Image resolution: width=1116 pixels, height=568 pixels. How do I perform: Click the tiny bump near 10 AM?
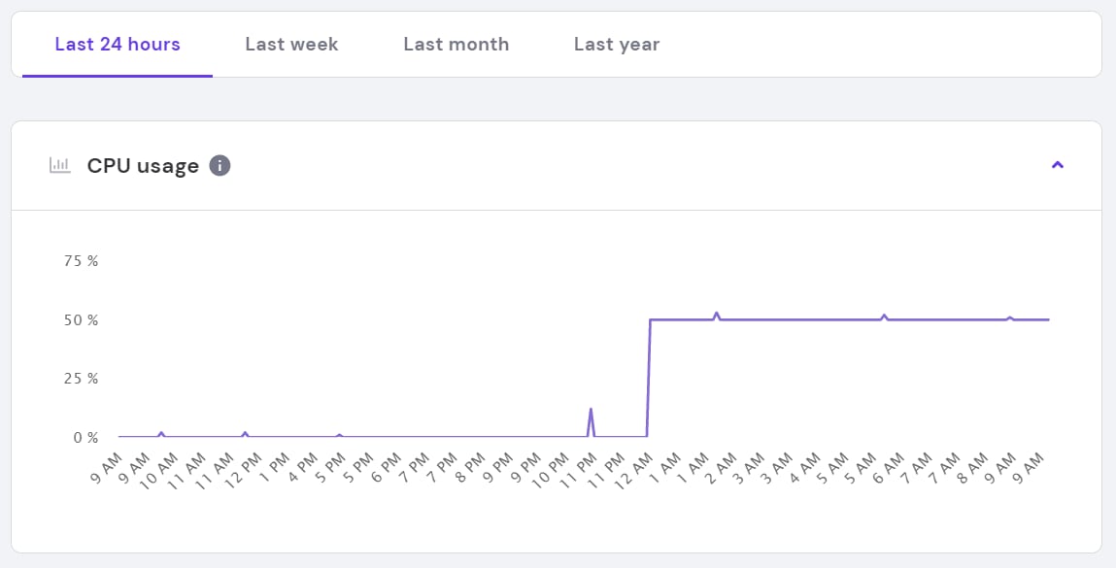pos(161,433)
